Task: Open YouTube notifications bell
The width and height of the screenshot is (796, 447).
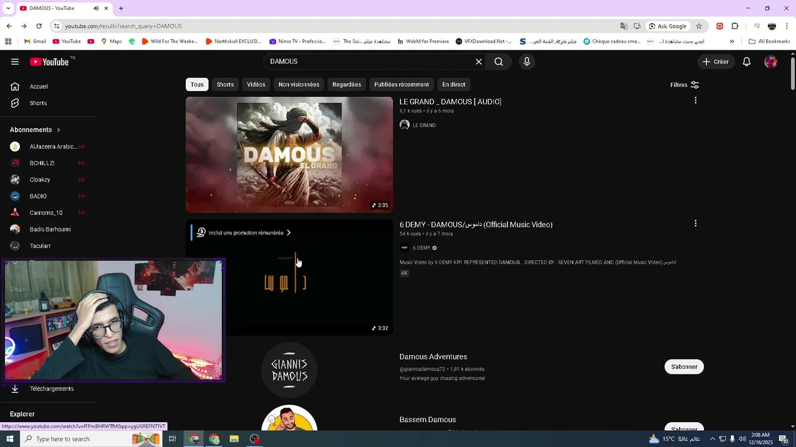Action: 747,61
